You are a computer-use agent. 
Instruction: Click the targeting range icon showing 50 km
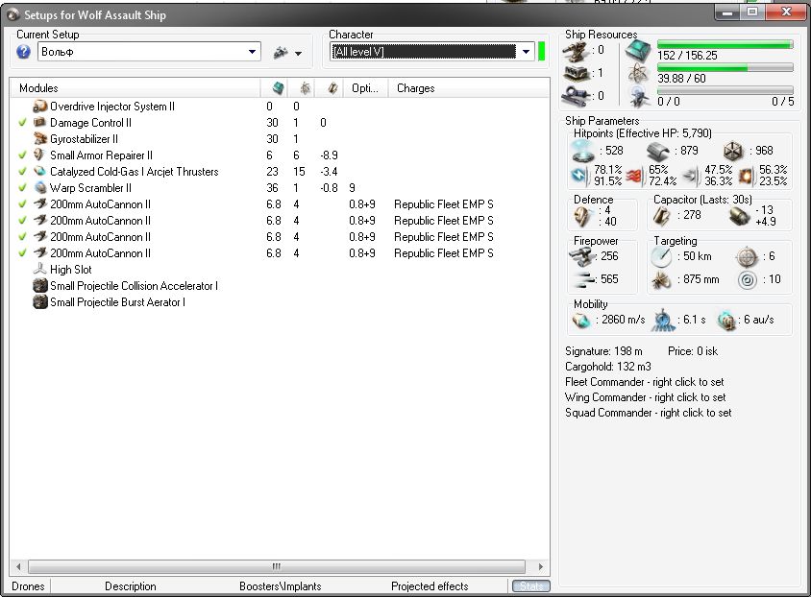[x=661, y=256]
